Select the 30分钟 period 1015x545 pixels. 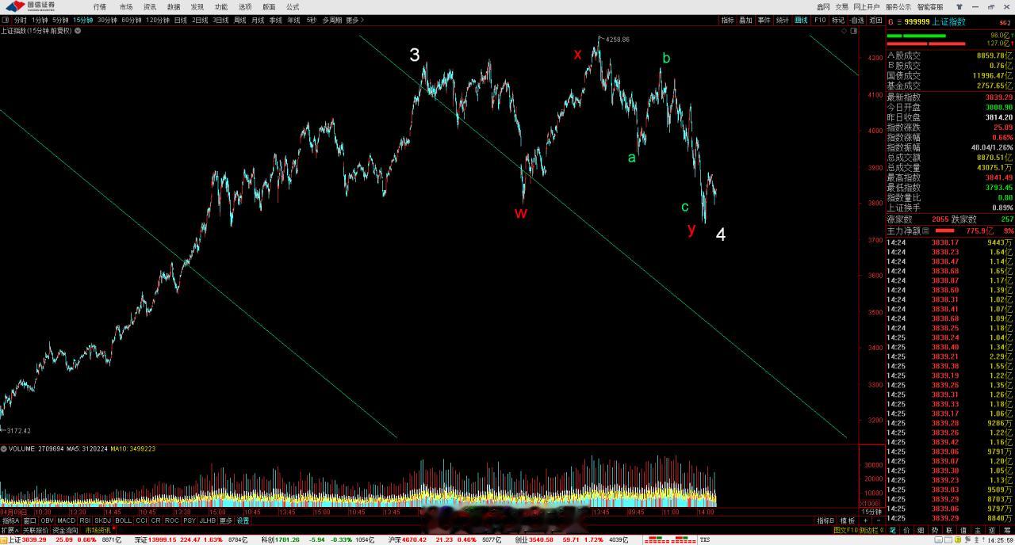point(107,20)
